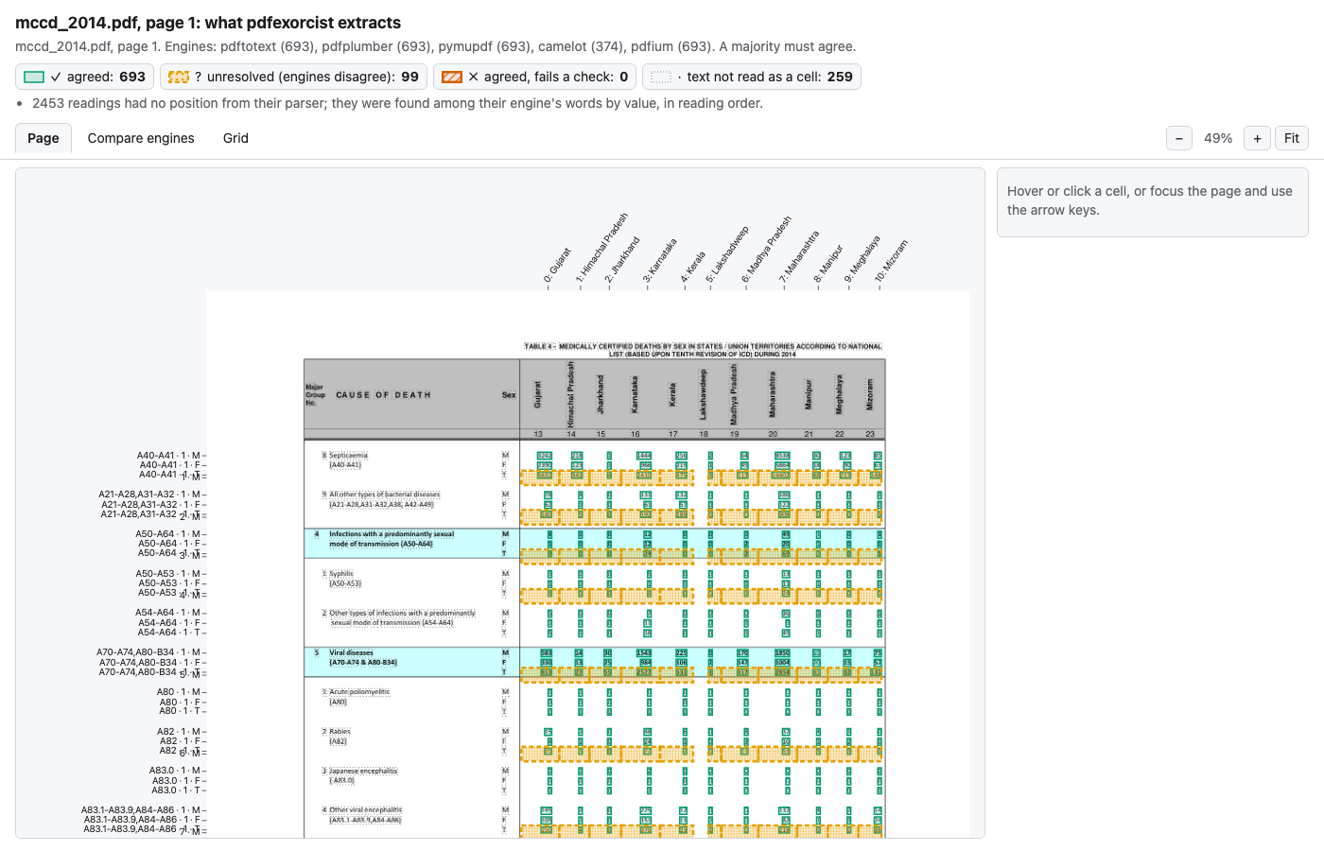The image size is (1324, 851).
Task: Click the 'A80 · 1 · F' row label
Action: point(181,703)
